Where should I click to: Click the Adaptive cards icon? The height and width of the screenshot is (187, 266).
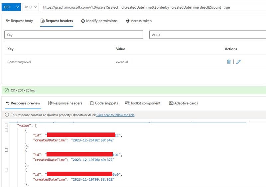171,103
